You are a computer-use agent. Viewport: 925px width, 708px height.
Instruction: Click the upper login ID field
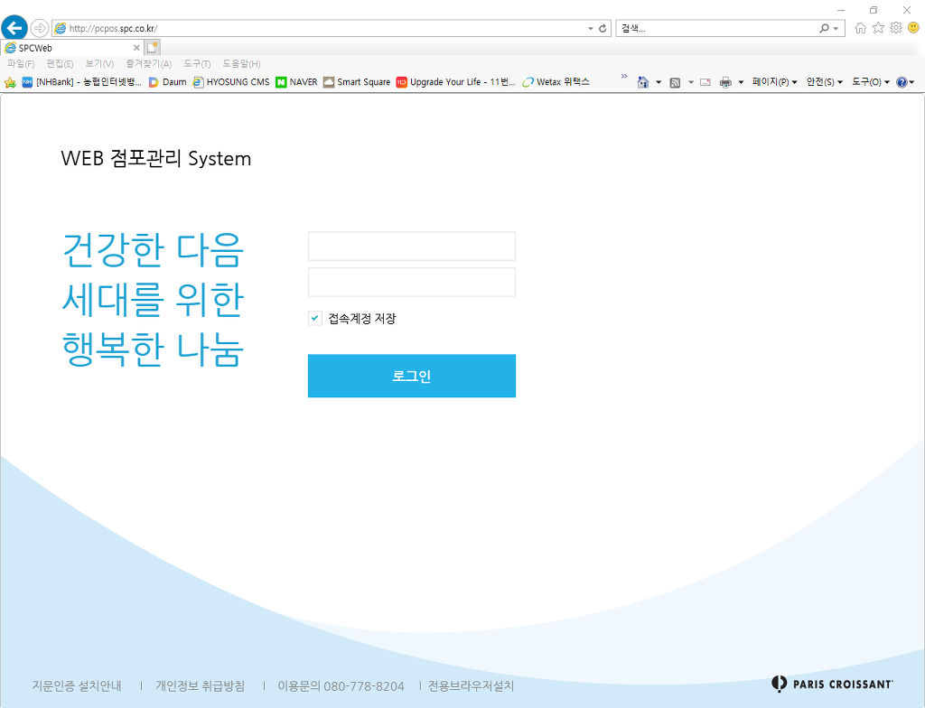pyautogui.click(x=412, y=246)
